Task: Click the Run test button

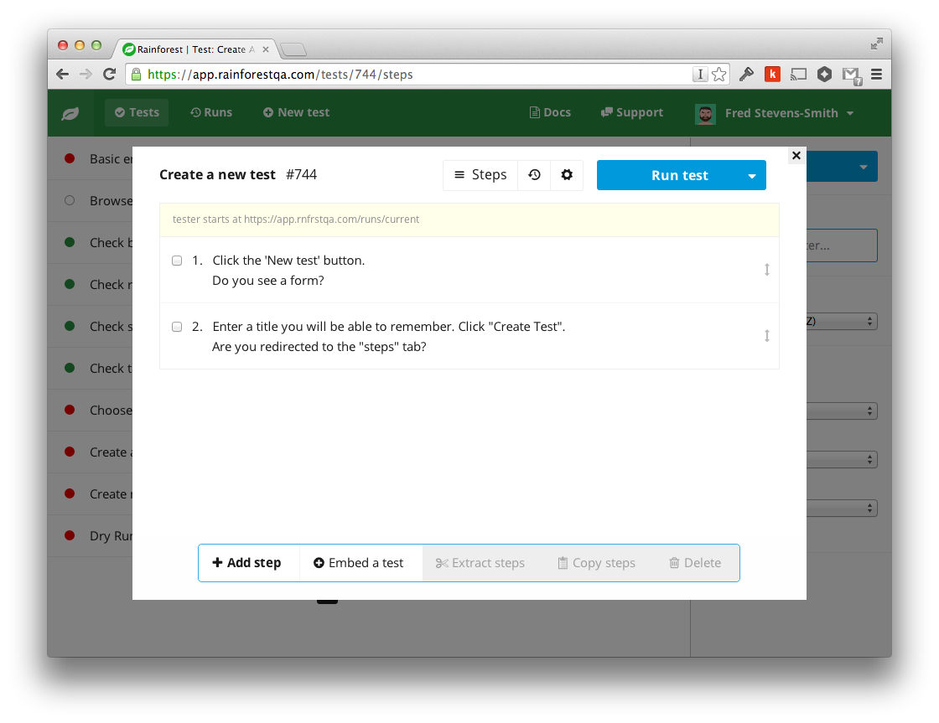Action: tap(679, 175)
